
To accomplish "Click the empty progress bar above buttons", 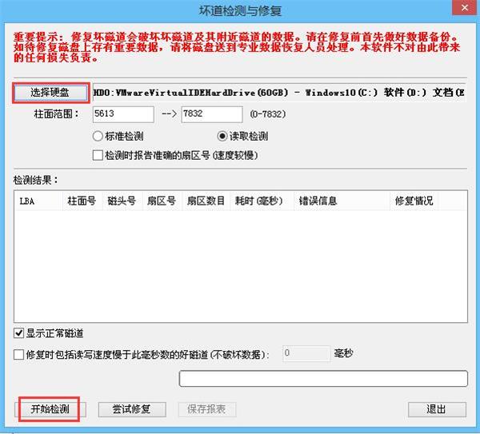I will point(323,379).
